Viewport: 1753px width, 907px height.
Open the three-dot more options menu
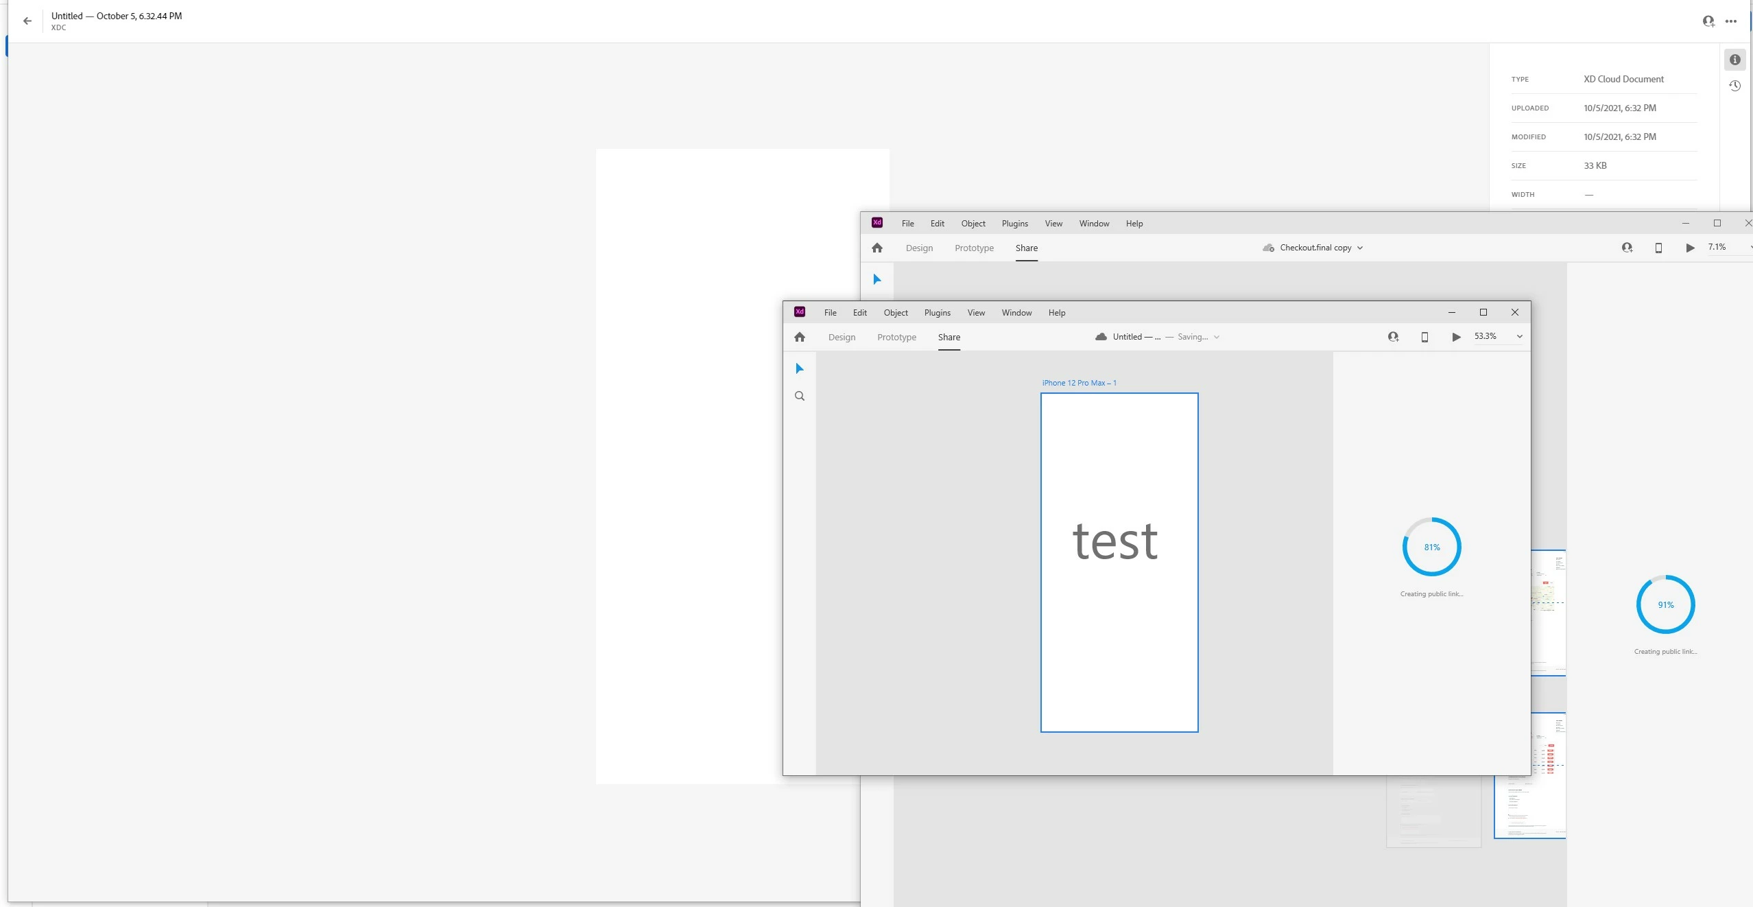(x=1731, y=21)
